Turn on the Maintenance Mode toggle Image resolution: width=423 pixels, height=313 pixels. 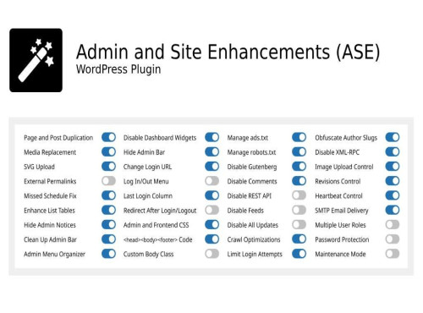point(393,254)
